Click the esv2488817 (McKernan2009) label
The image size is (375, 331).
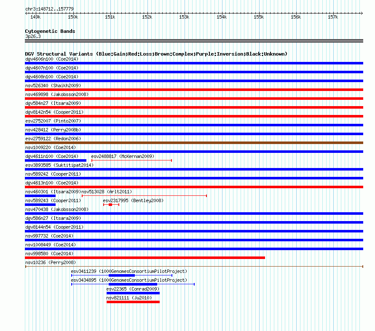[123, 156]
